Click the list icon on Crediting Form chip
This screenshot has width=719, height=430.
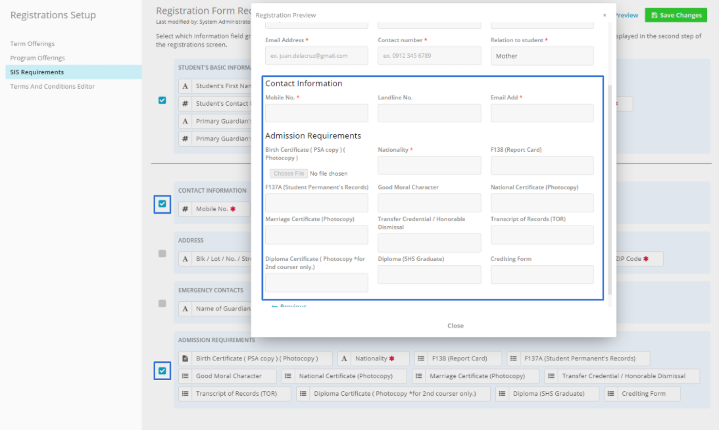(x=610, y=394)
